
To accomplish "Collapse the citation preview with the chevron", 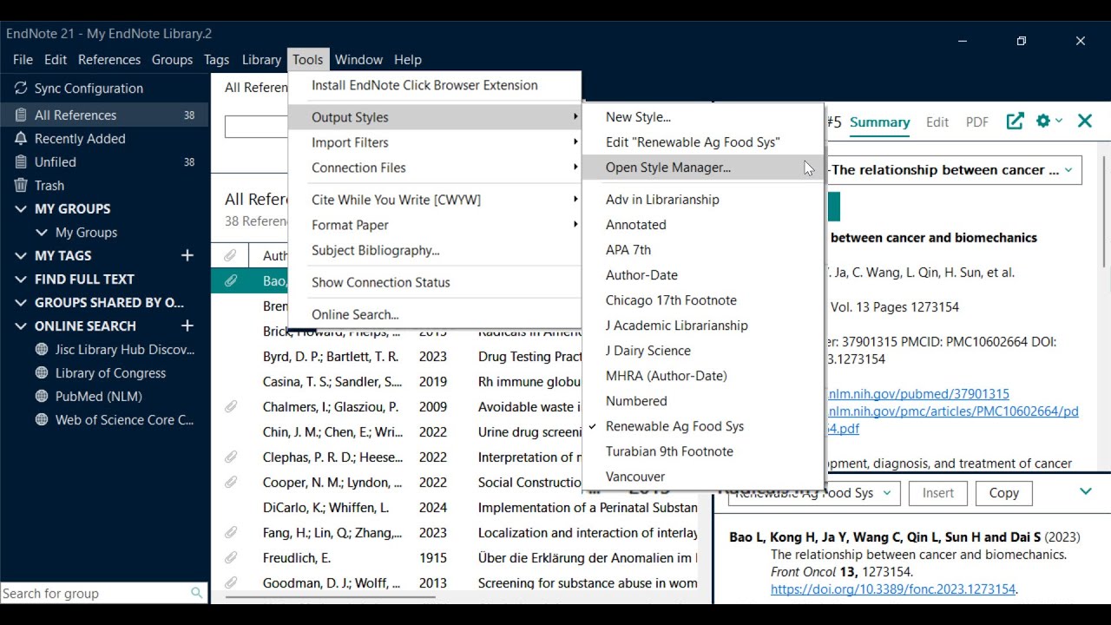I will coord(1086,492).
